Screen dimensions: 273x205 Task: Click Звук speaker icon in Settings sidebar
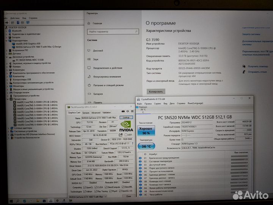tap(89, 59)
